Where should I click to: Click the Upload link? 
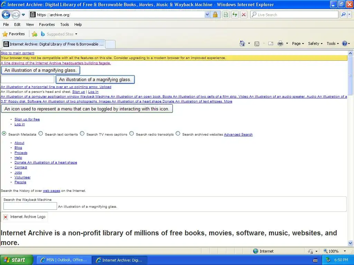tap(105, 87)
